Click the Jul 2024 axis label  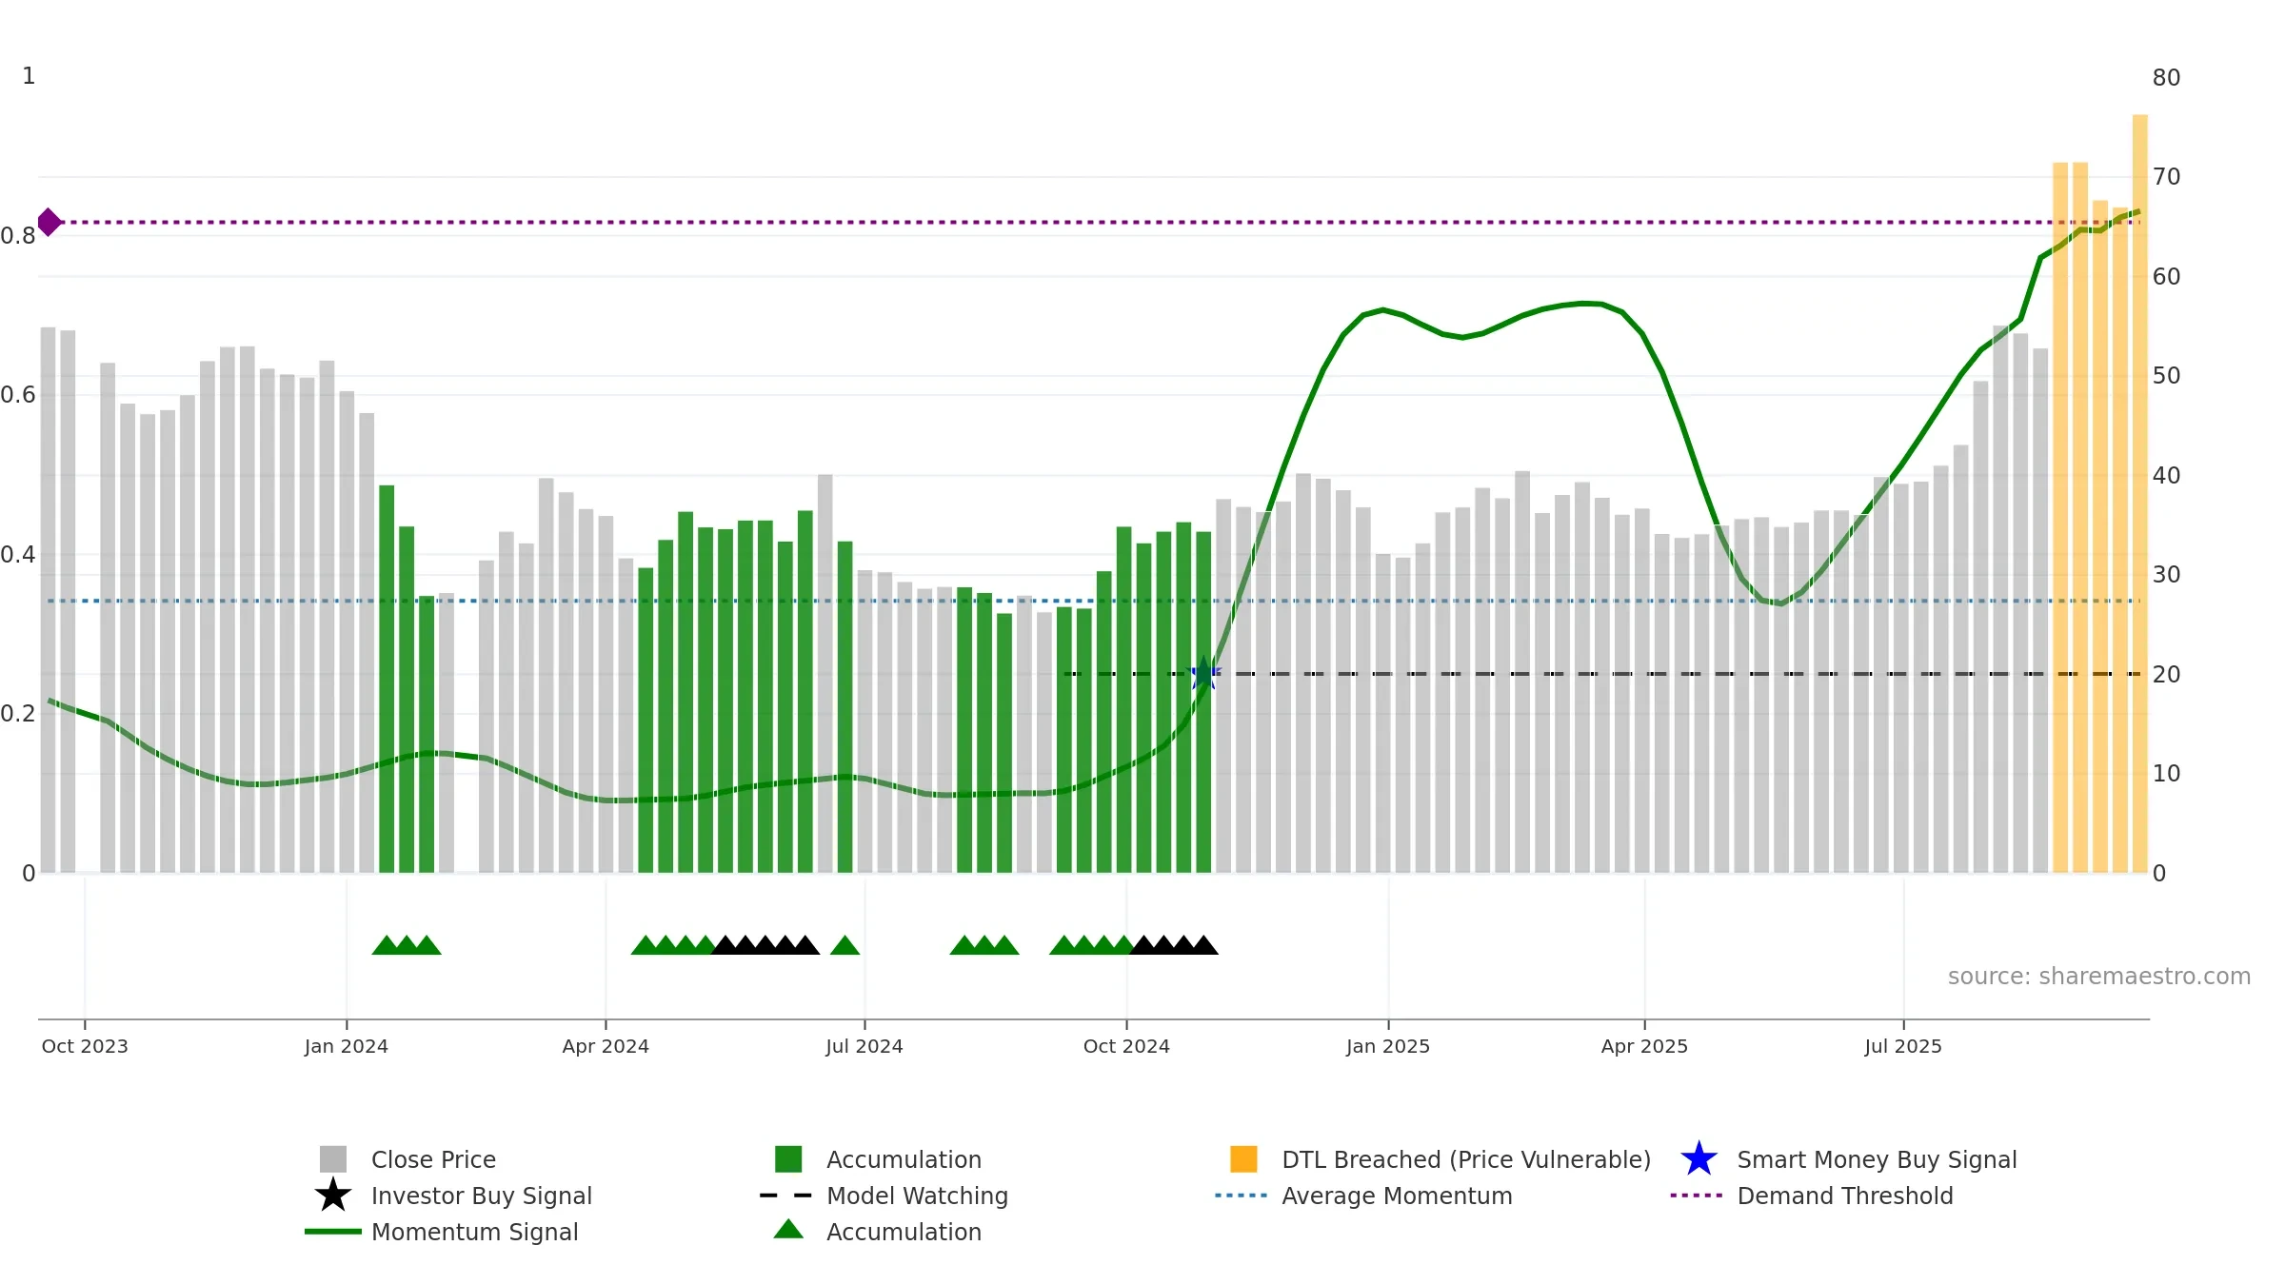[864, 1046]
